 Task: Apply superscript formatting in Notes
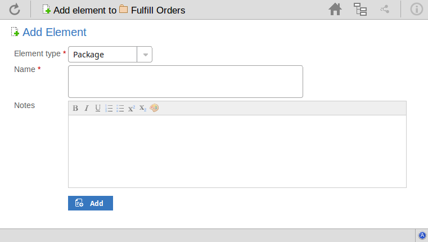tap(132, 108)
